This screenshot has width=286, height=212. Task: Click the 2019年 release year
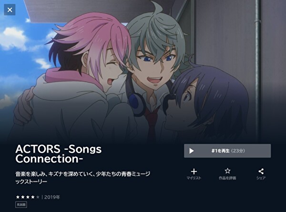52,197
